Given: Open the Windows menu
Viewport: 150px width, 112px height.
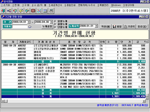Looking at the screenshot, I should (x=116, y=5).
